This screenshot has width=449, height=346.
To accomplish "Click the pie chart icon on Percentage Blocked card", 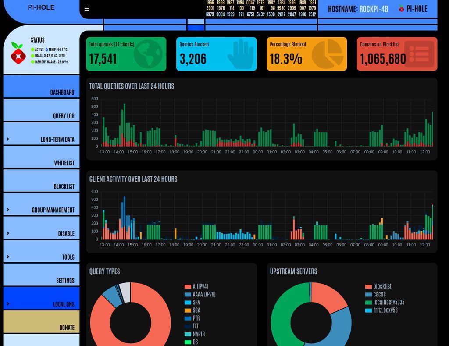I will click(x=328, y=54).
